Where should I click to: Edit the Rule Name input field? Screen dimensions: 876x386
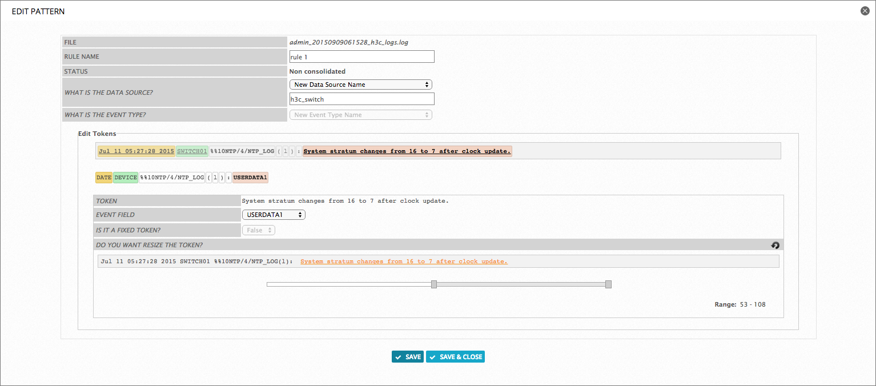point(362,57)
